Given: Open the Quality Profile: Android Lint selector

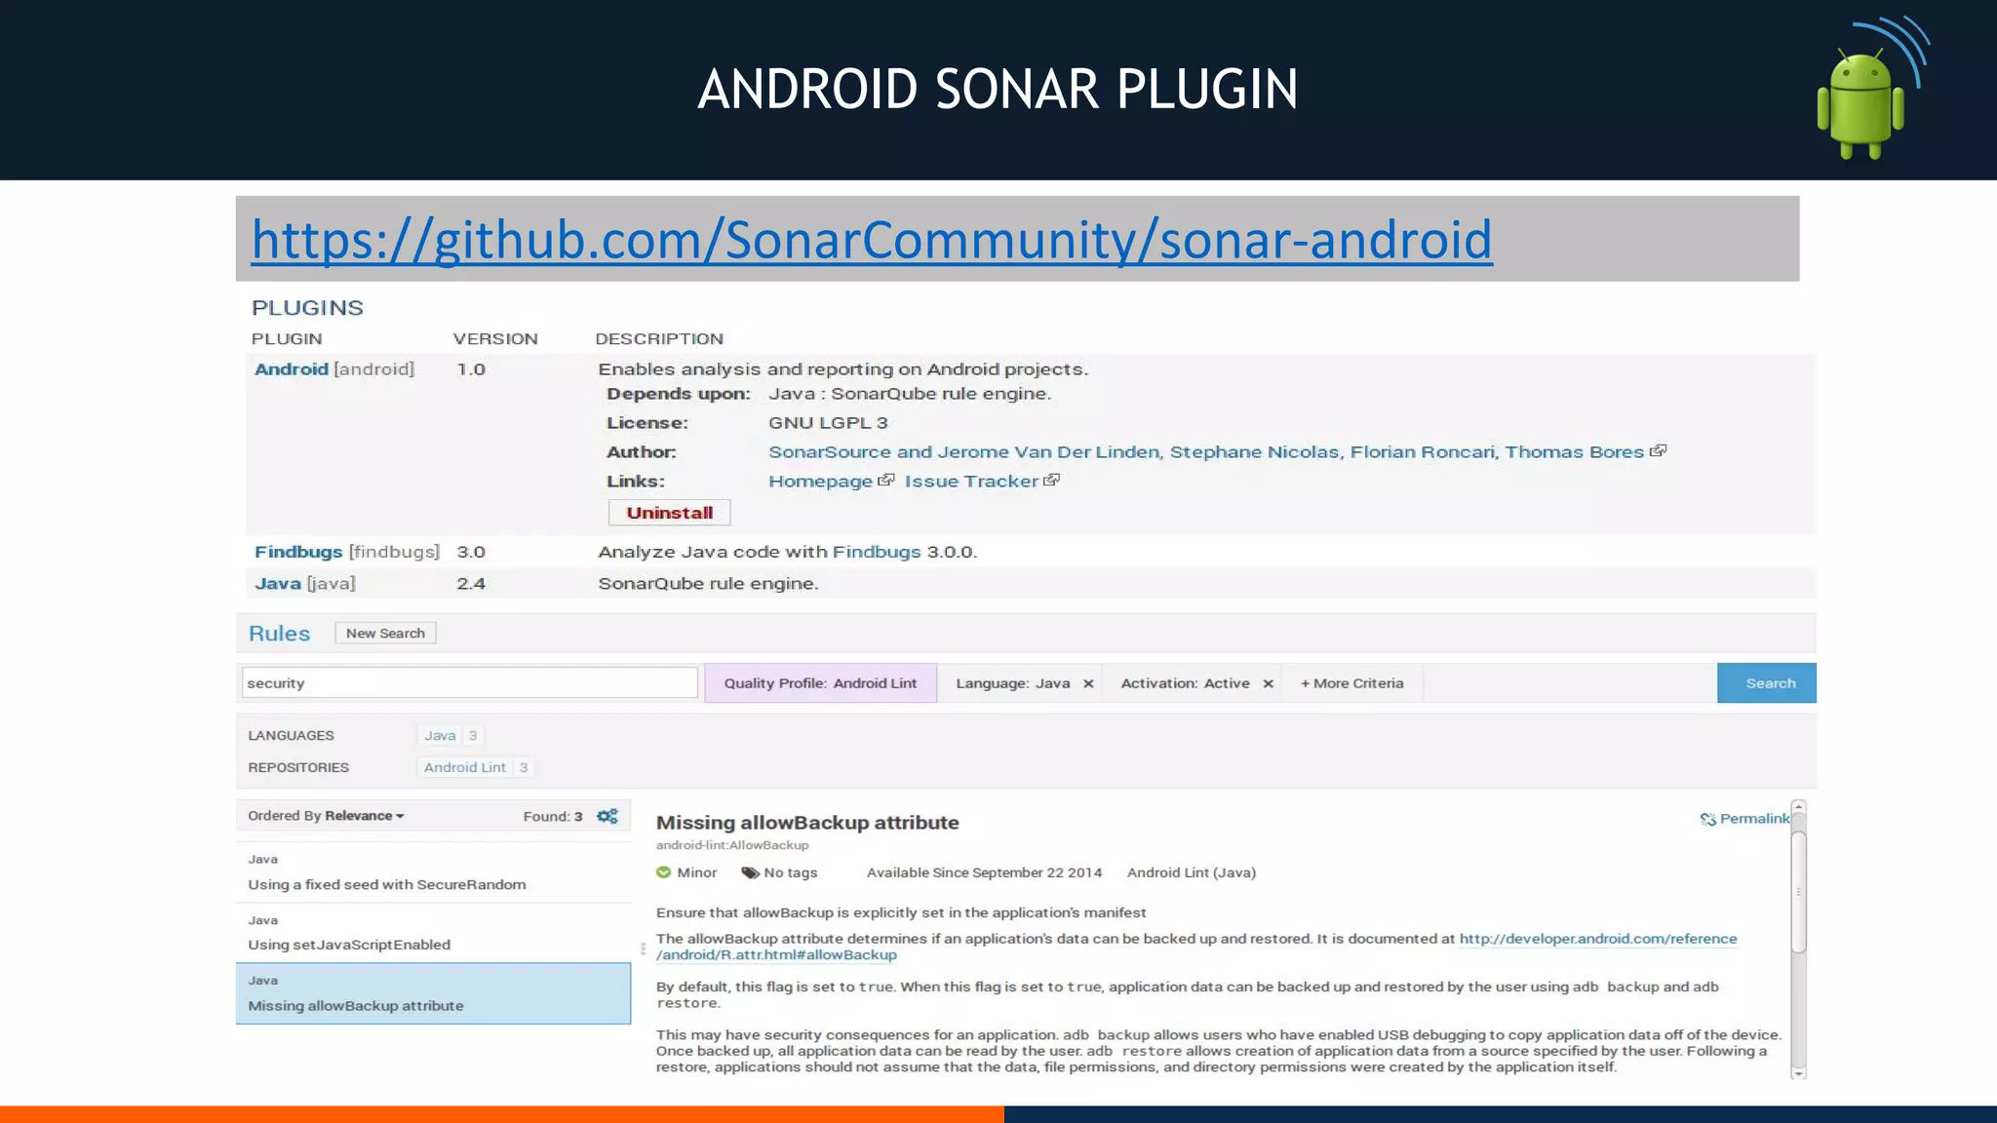Looking at the screenshot, I should pos(820,683).
